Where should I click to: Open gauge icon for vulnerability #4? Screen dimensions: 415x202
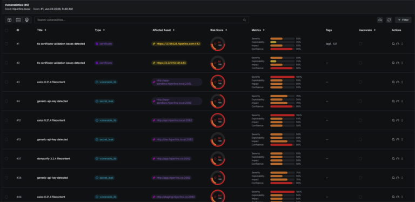pyautogui.click(x=398, y=101)
